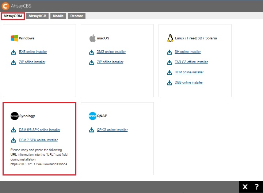Viewport: 263px width, 193px height.
Task: Close the download panel with X
Action: 245,187
